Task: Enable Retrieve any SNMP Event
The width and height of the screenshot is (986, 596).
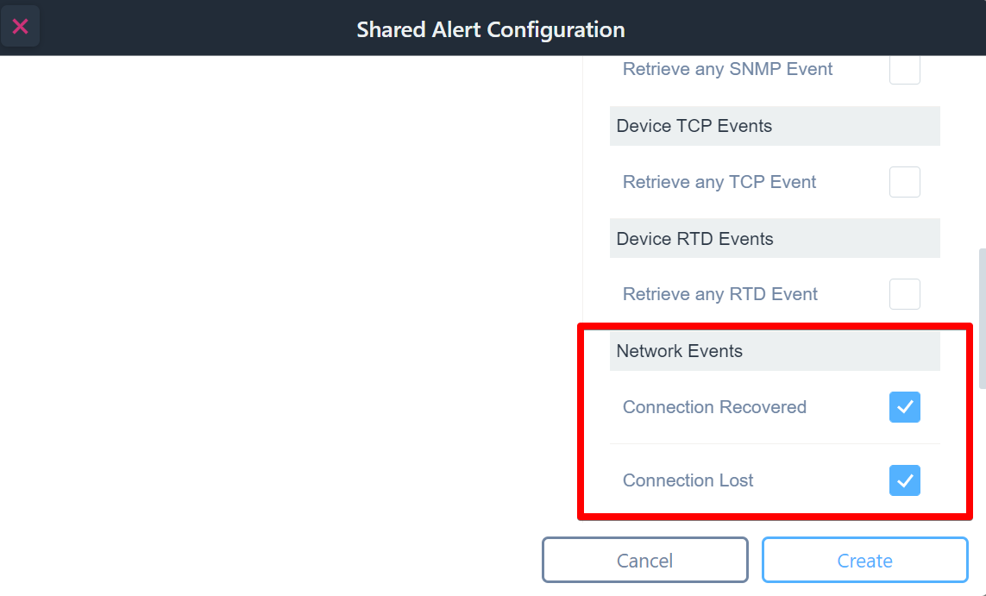Action: pyautogui.click(x=904, y=69)
